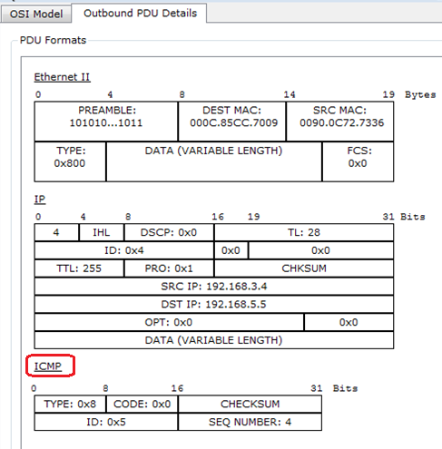Screen dimensions: 442x449
Task: Select the PREAMBLE field cell
Action: coord(106,122)
